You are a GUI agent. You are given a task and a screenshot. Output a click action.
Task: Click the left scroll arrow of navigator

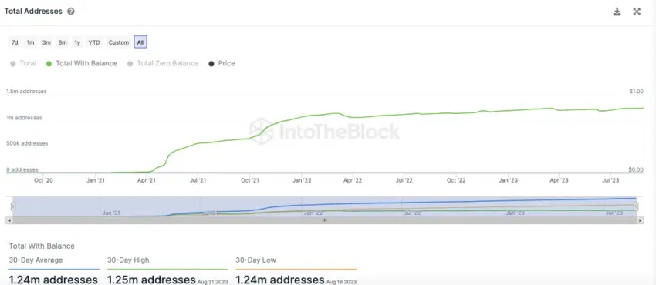[x=9, y=220]
